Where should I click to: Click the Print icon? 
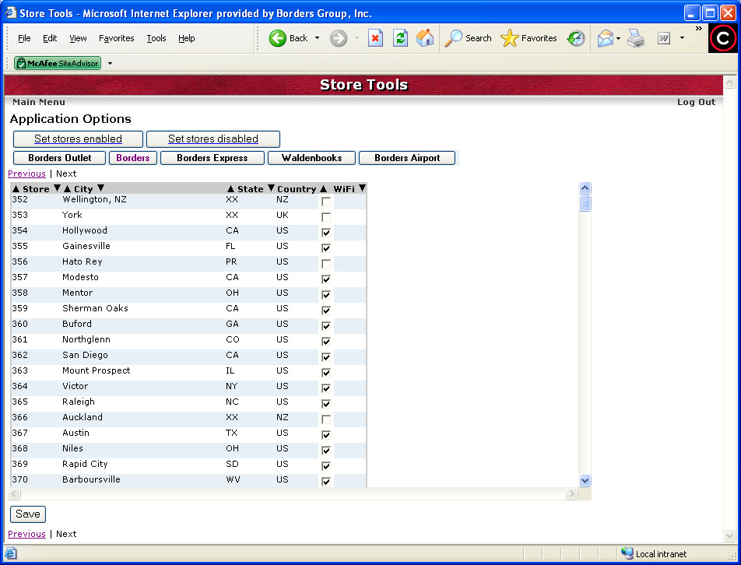pos(636,38)
